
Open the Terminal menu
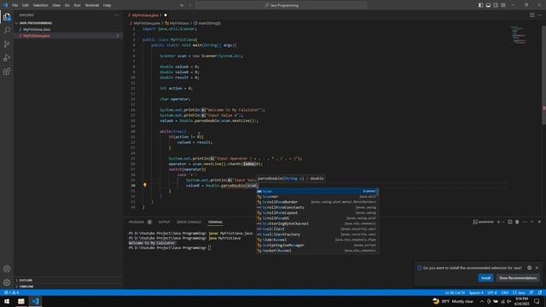click(92, 5)
